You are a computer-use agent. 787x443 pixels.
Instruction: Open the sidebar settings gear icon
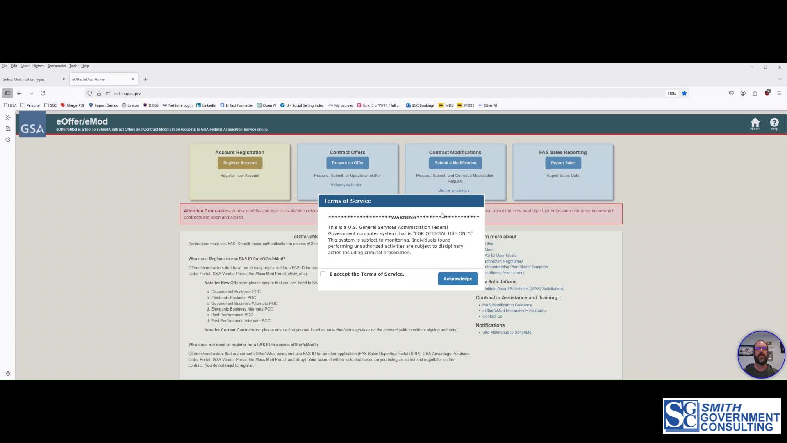click(8, 374)
